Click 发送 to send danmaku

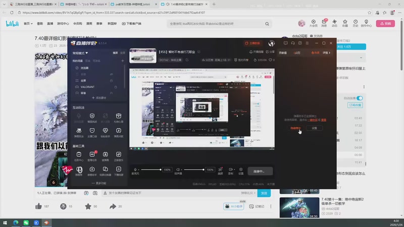[264, 193]
